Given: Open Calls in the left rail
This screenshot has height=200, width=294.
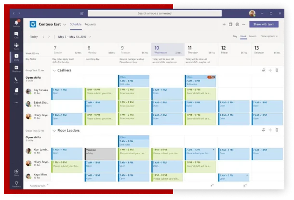Looking at the screenshot, I should point(16,80).
